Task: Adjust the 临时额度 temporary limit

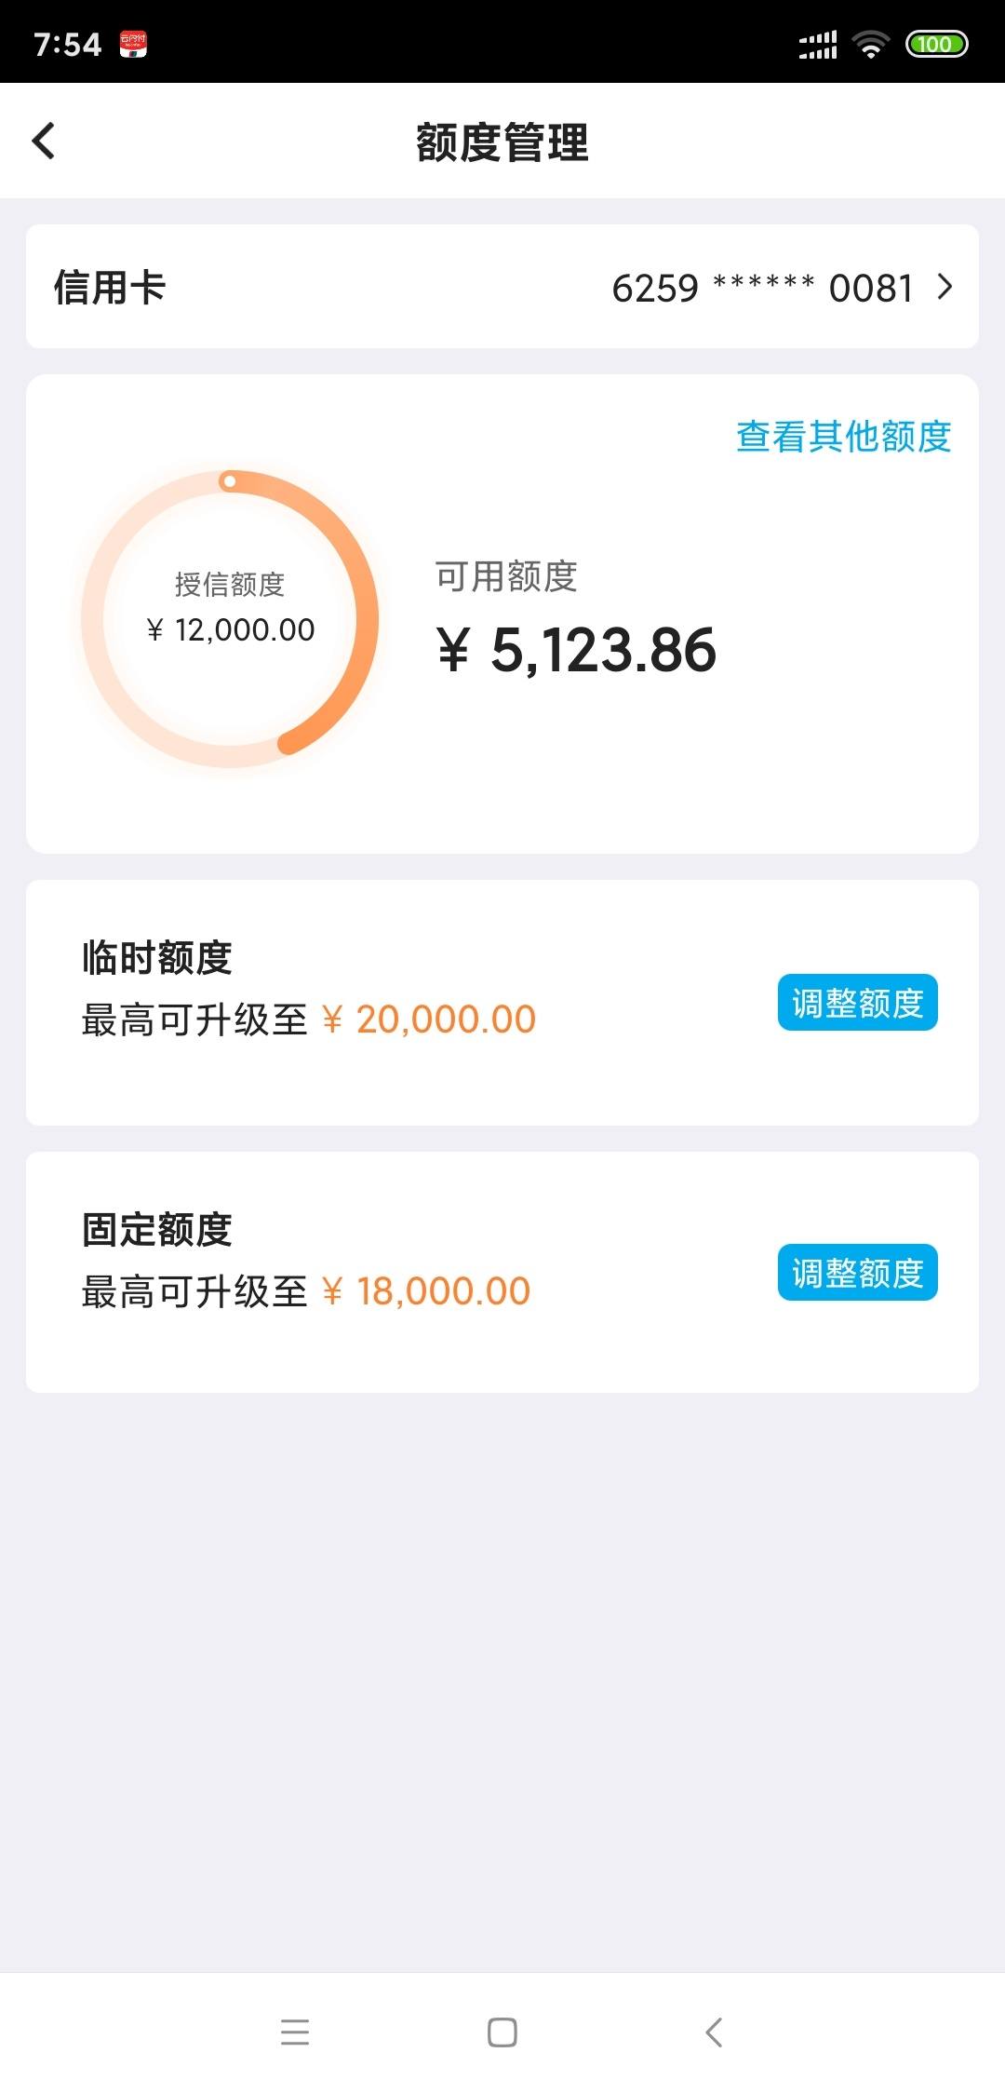Action: [857, 1003]
